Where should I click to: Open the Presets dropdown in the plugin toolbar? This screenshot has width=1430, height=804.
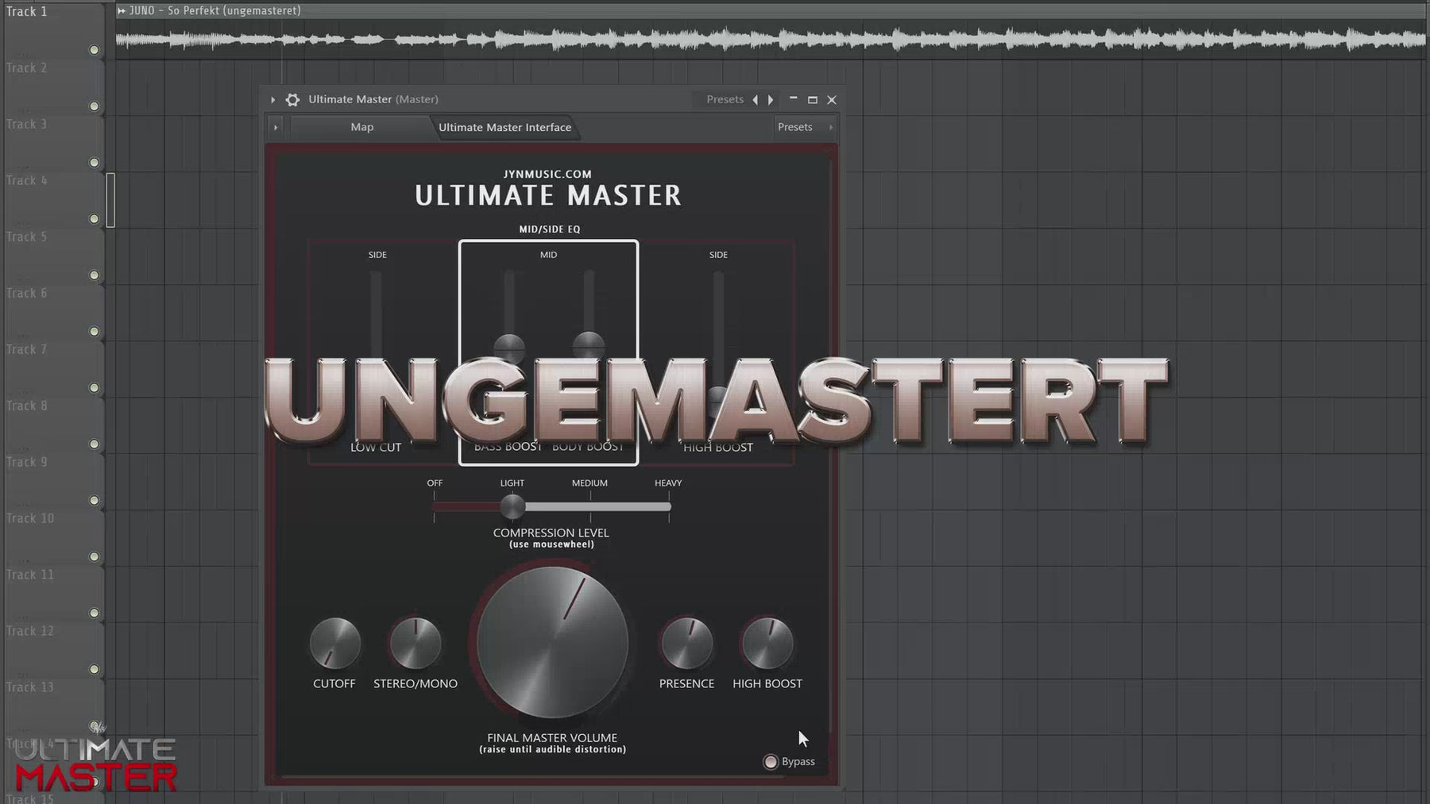724,99
